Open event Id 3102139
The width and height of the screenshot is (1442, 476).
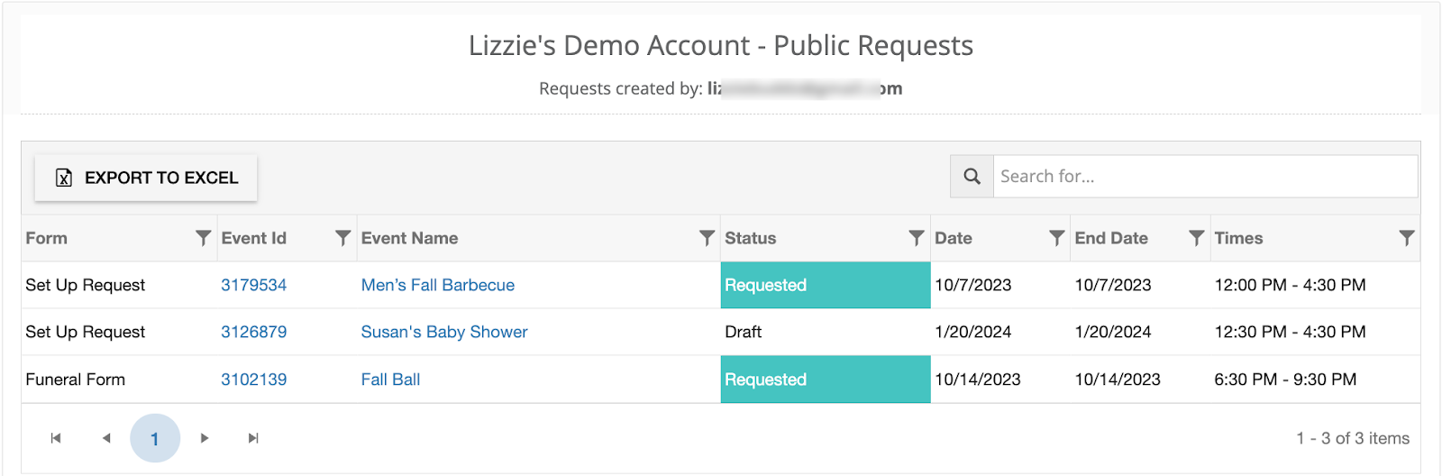pos(253,380)
